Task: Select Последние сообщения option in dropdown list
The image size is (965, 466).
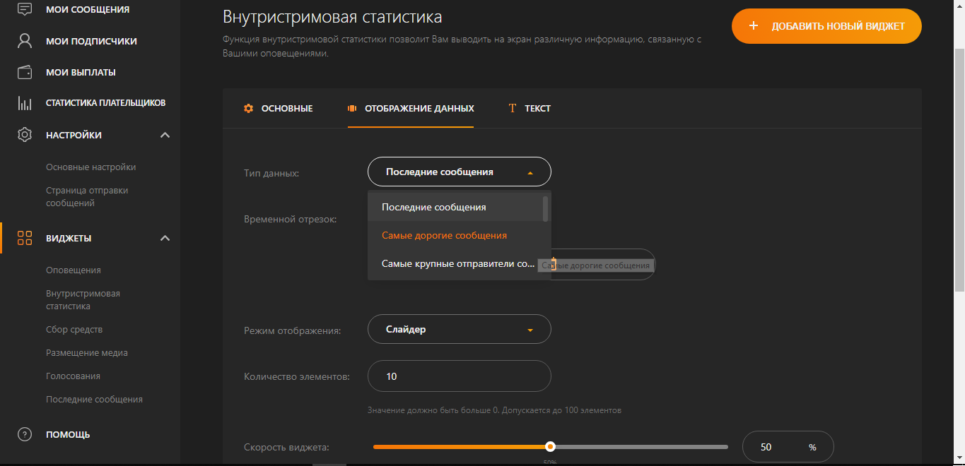Action: click(x=455, y=207)
